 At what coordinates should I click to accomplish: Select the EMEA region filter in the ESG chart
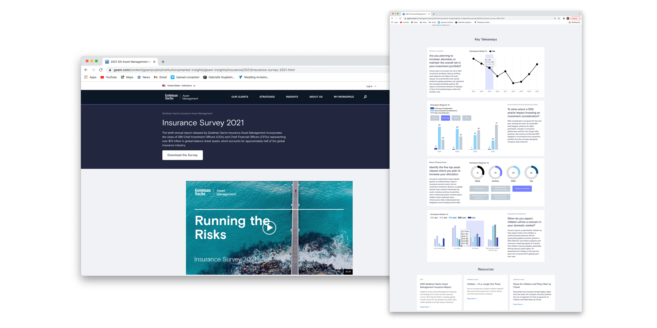click(456, 118)
